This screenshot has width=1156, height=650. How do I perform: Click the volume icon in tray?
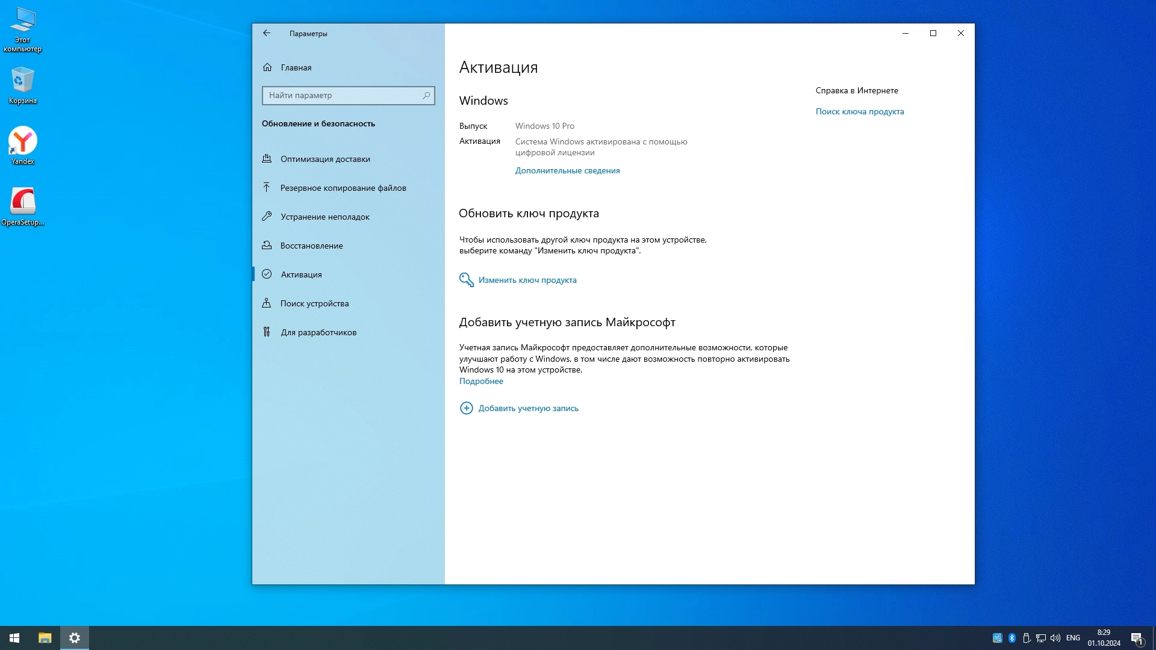click(x=1055, y=638)
